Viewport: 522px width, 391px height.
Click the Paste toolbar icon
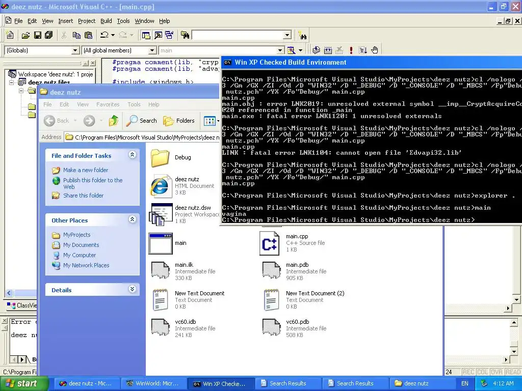tap(88, 35)
